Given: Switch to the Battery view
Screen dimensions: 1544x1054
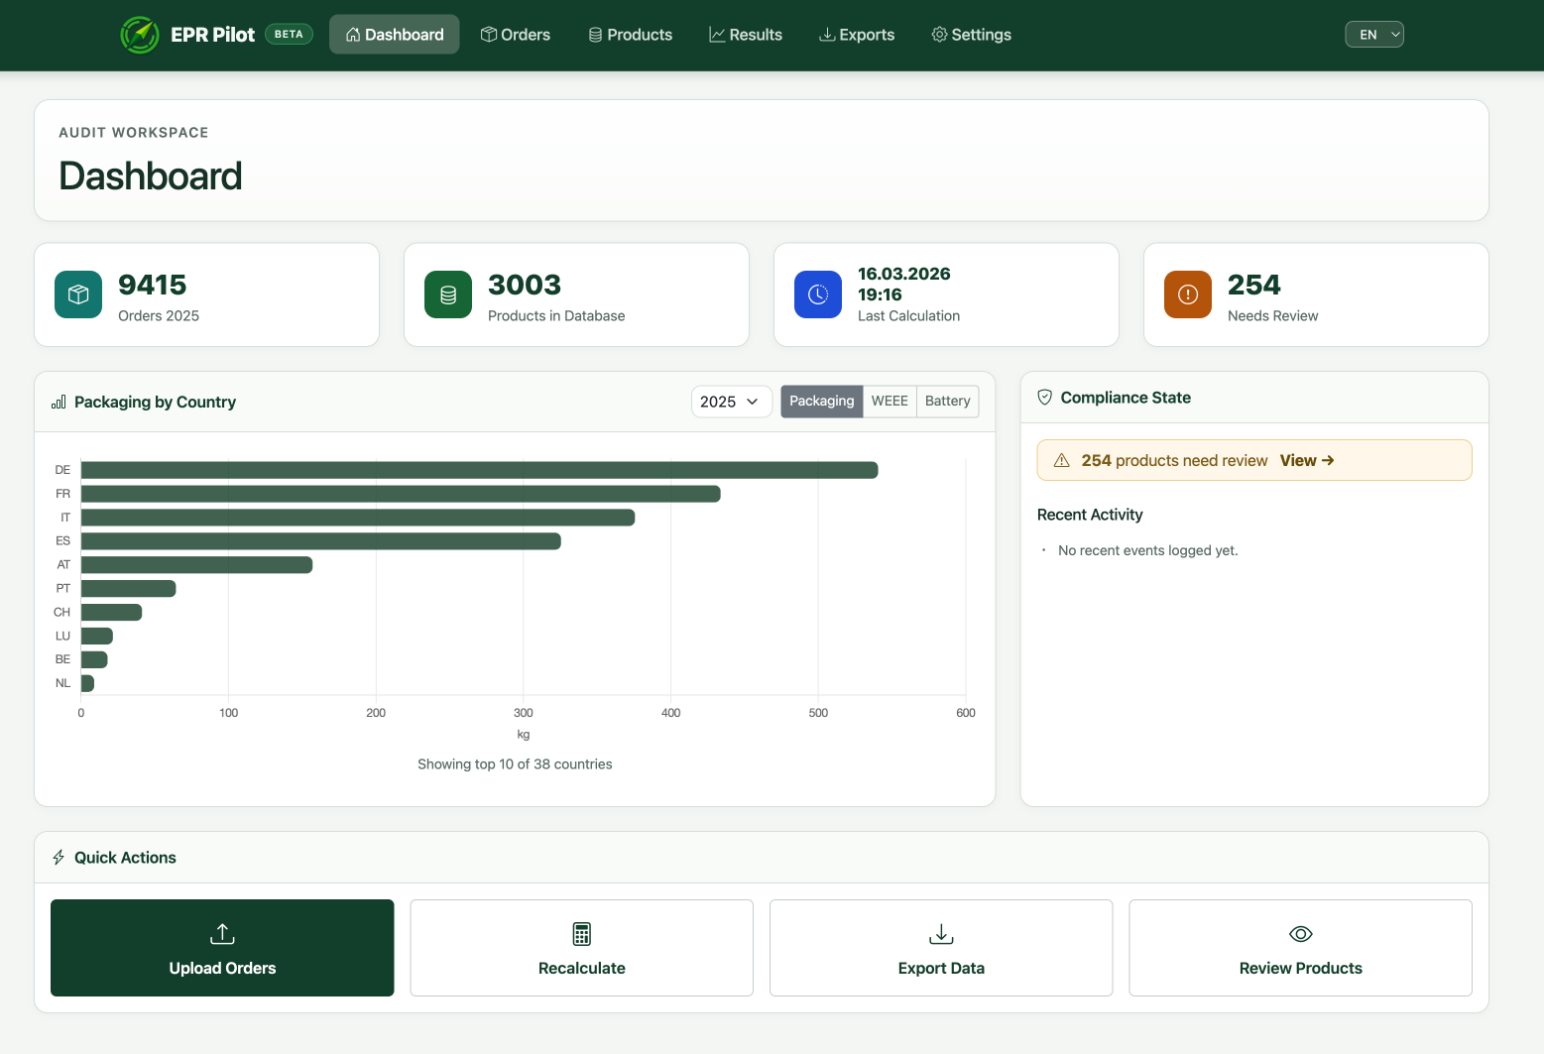Looking at the screenshot, I should 947,401.
